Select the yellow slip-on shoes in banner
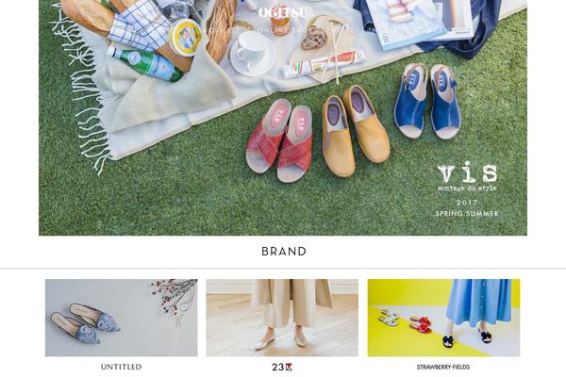This screenshot has height=377, width=566. pos(355,131)
